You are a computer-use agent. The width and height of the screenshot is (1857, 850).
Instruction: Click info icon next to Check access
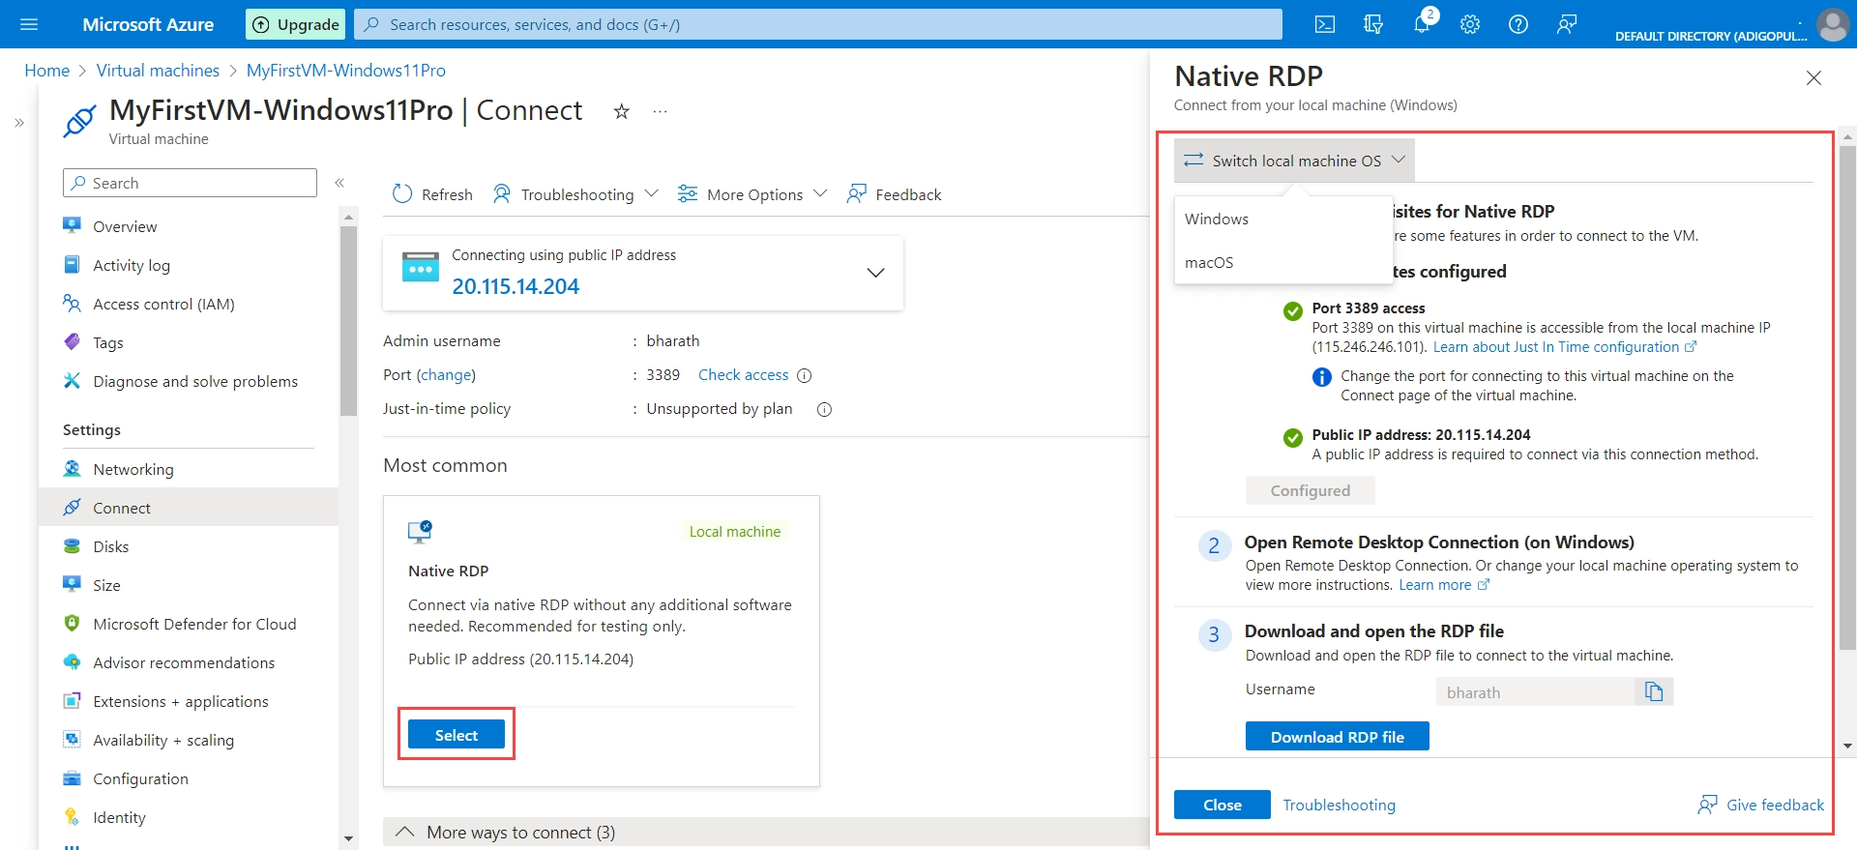(804, 375)
